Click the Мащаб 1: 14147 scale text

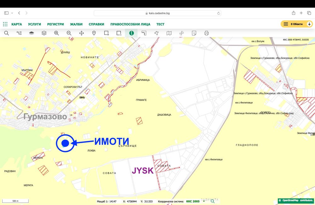tap(107, 202)
